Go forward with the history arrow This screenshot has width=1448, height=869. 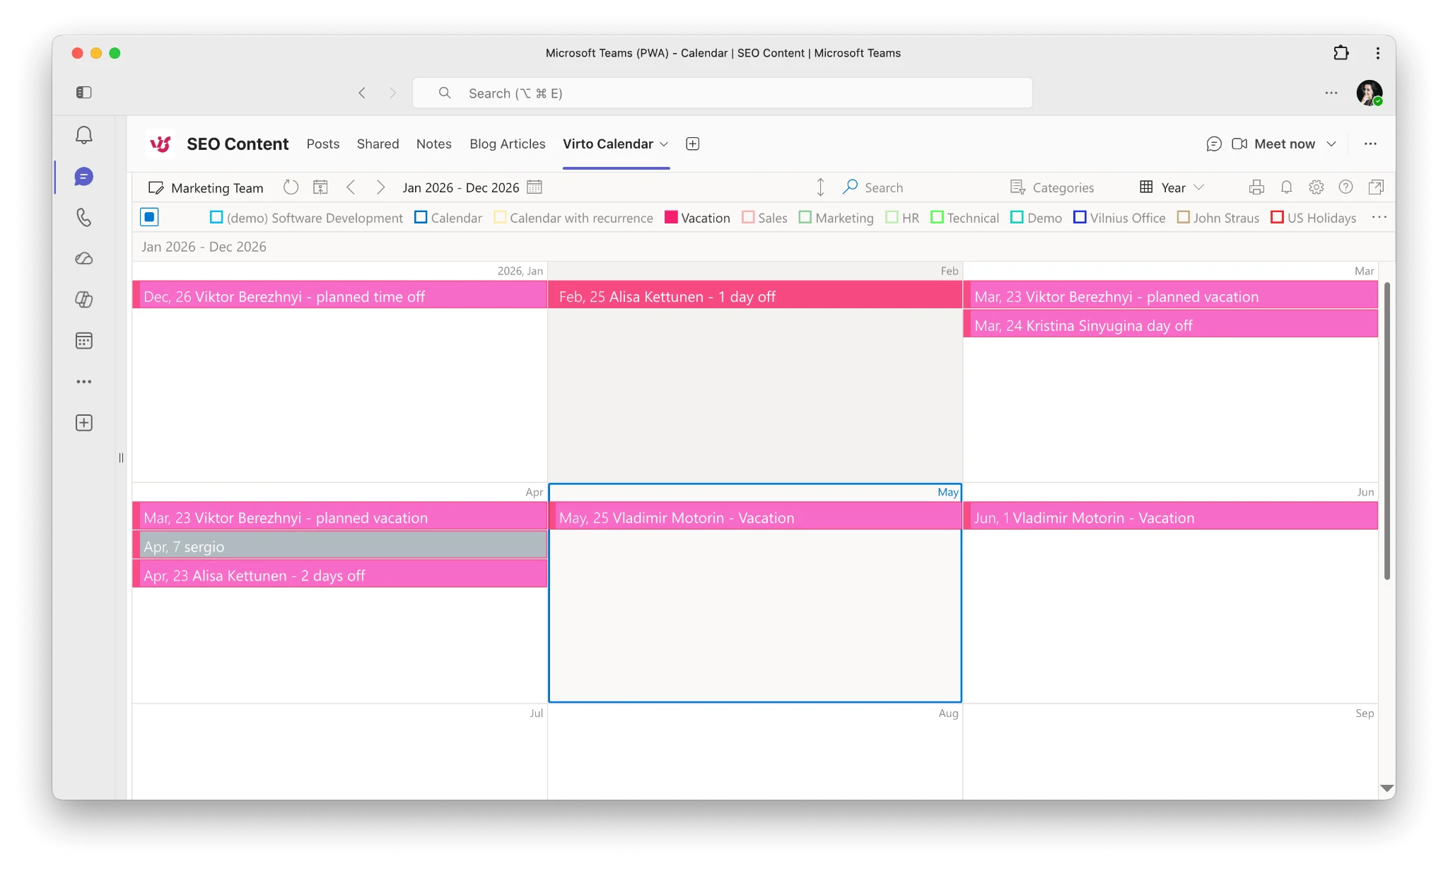point(393,93)
